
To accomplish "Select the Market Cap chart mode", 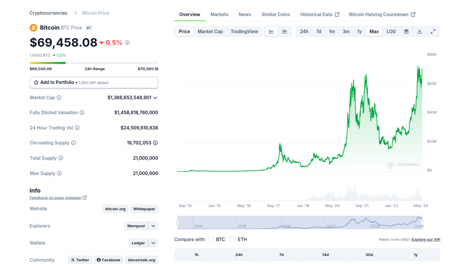I will [x=210, y=31].
